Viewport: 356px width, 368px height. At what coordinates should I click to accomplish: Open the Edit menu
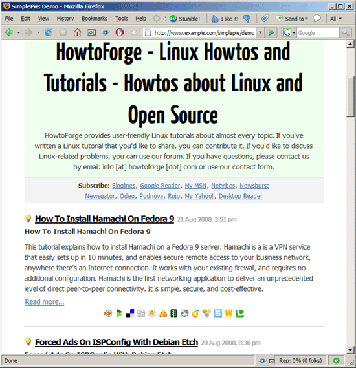[26, 19]
